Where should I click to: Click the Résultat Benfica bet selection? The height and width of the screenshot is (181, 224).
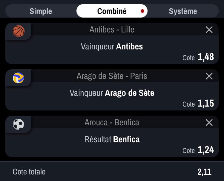[x=112, y=139]
